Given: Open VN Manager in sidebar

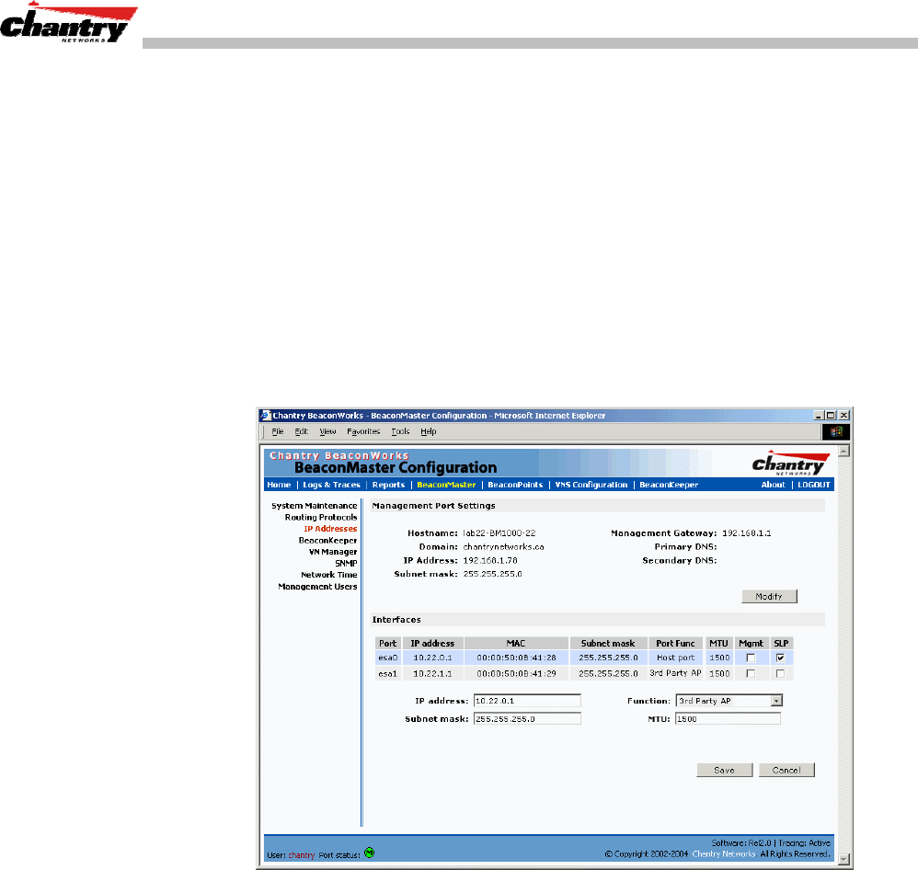Looking at the screenshot, I should point(333,552).
